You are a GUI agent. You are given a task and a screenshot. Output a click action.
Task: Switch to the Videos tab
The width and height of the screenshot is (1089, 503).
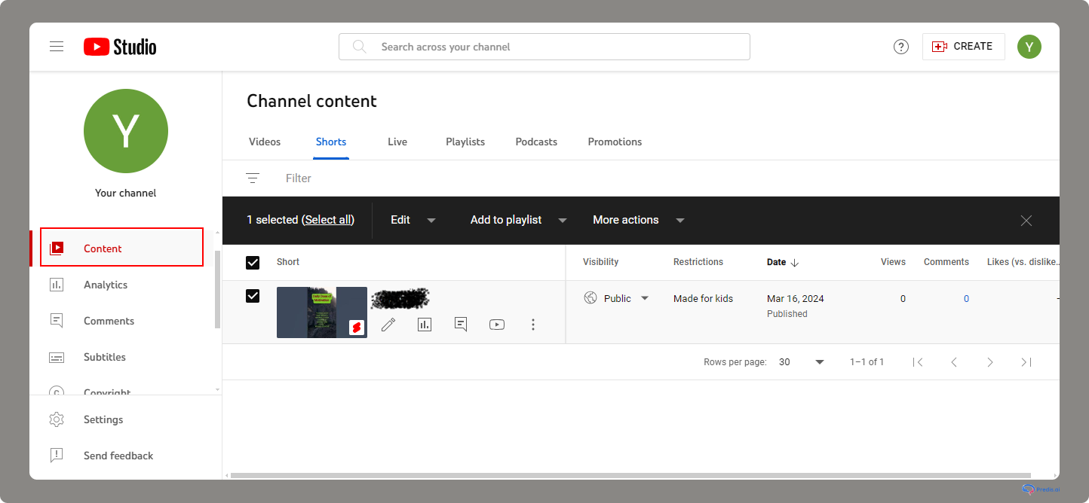(x=265, y=142)
